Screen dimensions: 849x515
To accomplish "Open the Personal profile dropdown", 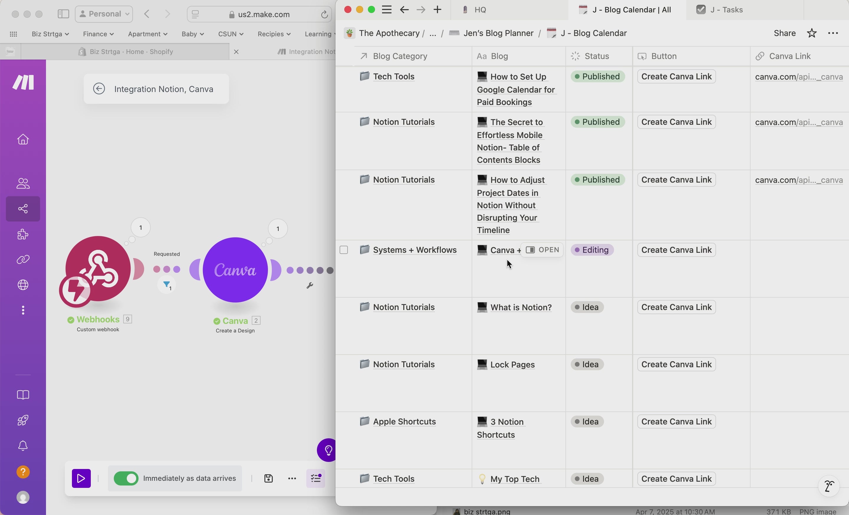I will coord(104,14).
